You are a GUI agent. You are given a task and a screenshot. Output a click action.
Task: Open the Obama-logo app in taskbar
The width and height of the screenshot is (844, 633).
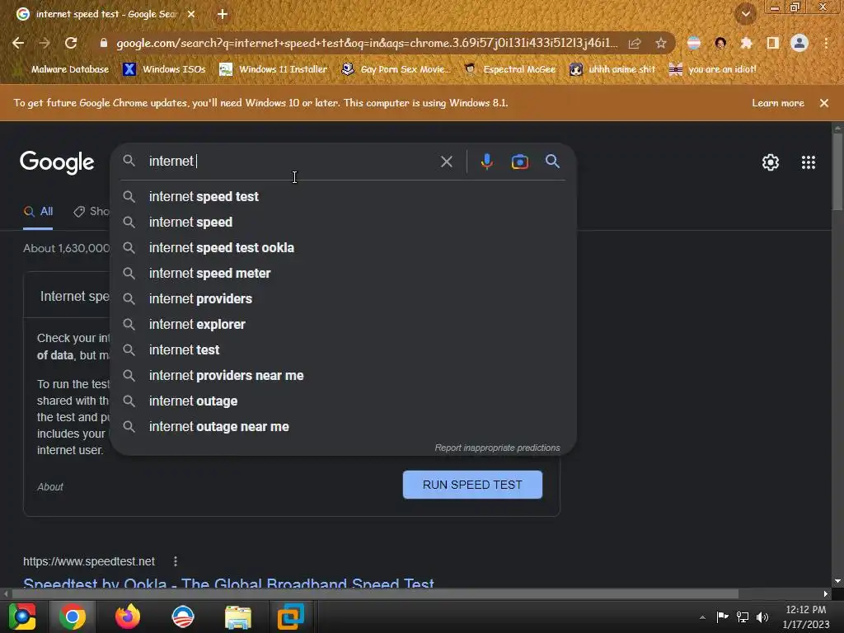[x=182, y=617]
